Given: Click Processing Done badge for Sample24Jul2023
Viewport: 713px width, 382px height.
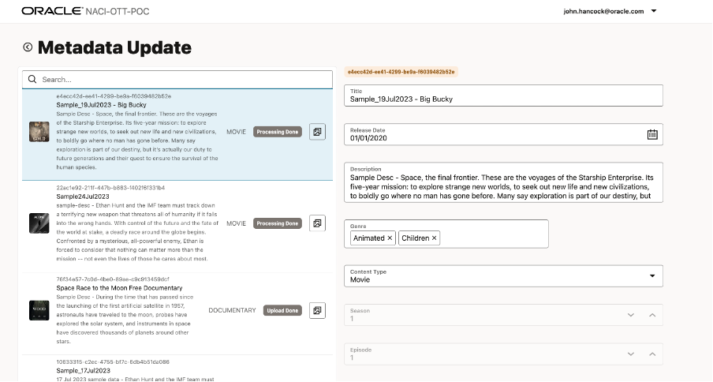Looking at the screenshot, I should click(x=278, y=223).
